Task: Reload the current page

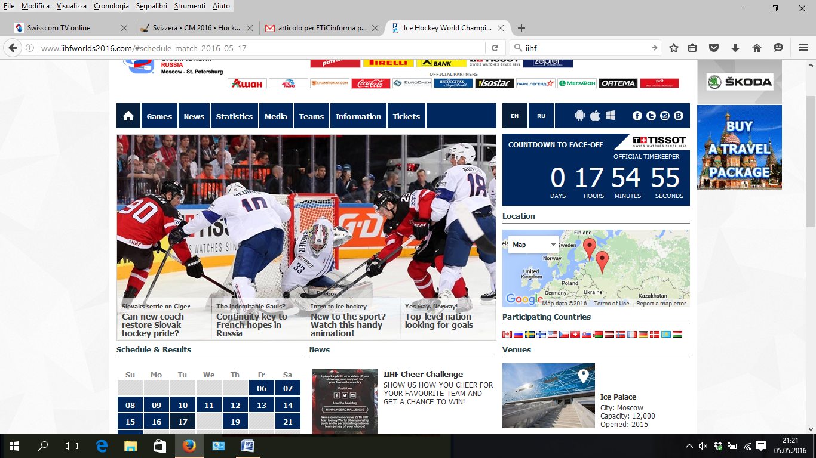Action: (495, 48)
